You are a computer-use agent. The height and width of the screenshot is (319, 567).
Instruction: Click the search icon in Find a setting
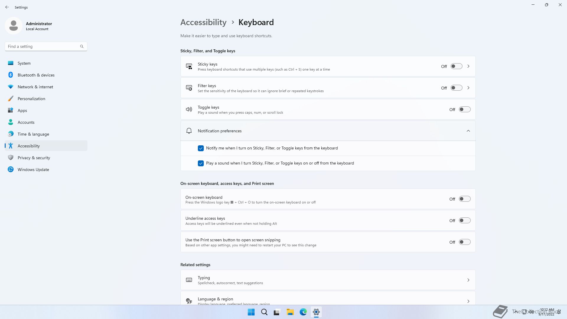(x=82, y=46)
